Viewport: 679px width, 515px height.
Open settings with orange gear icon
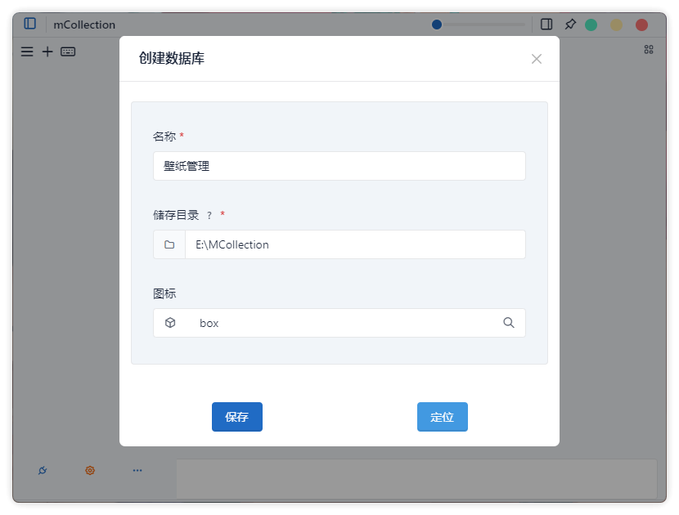click(x=90, y=470)
